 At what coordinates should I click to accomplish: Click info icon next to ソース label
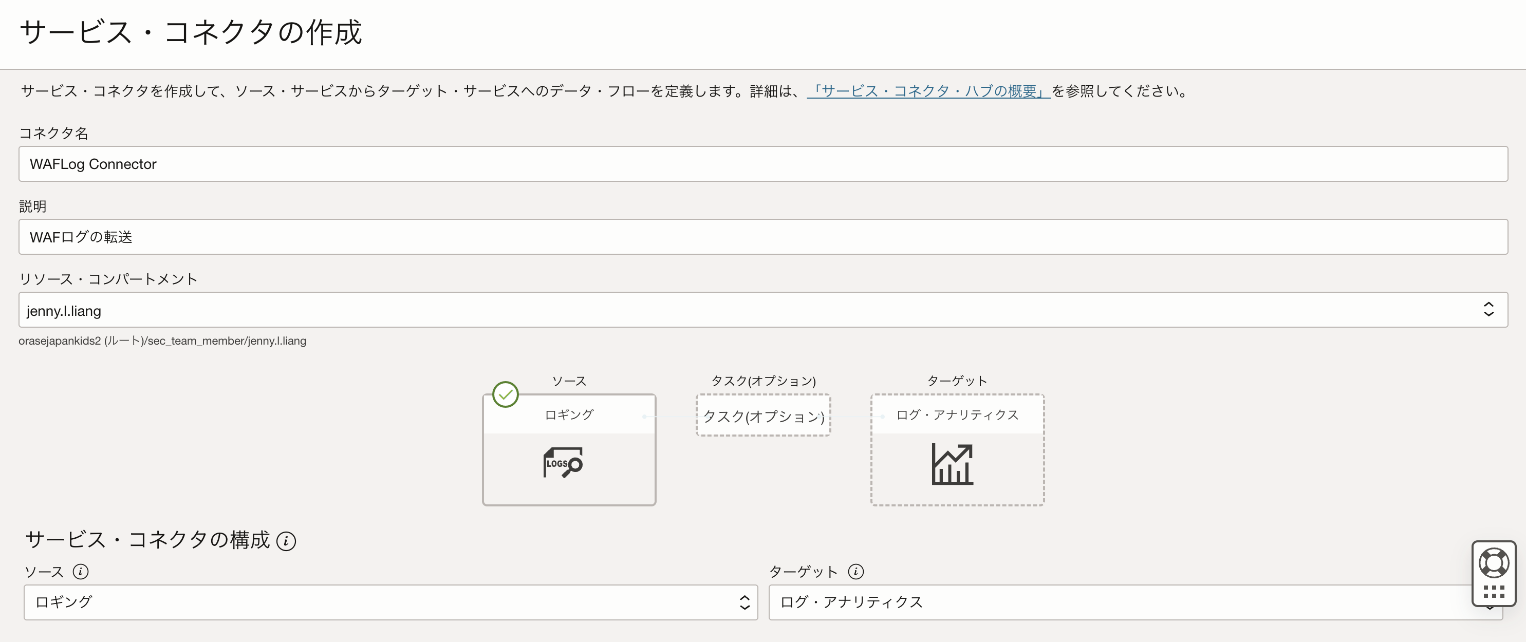[x=81, y=572]
